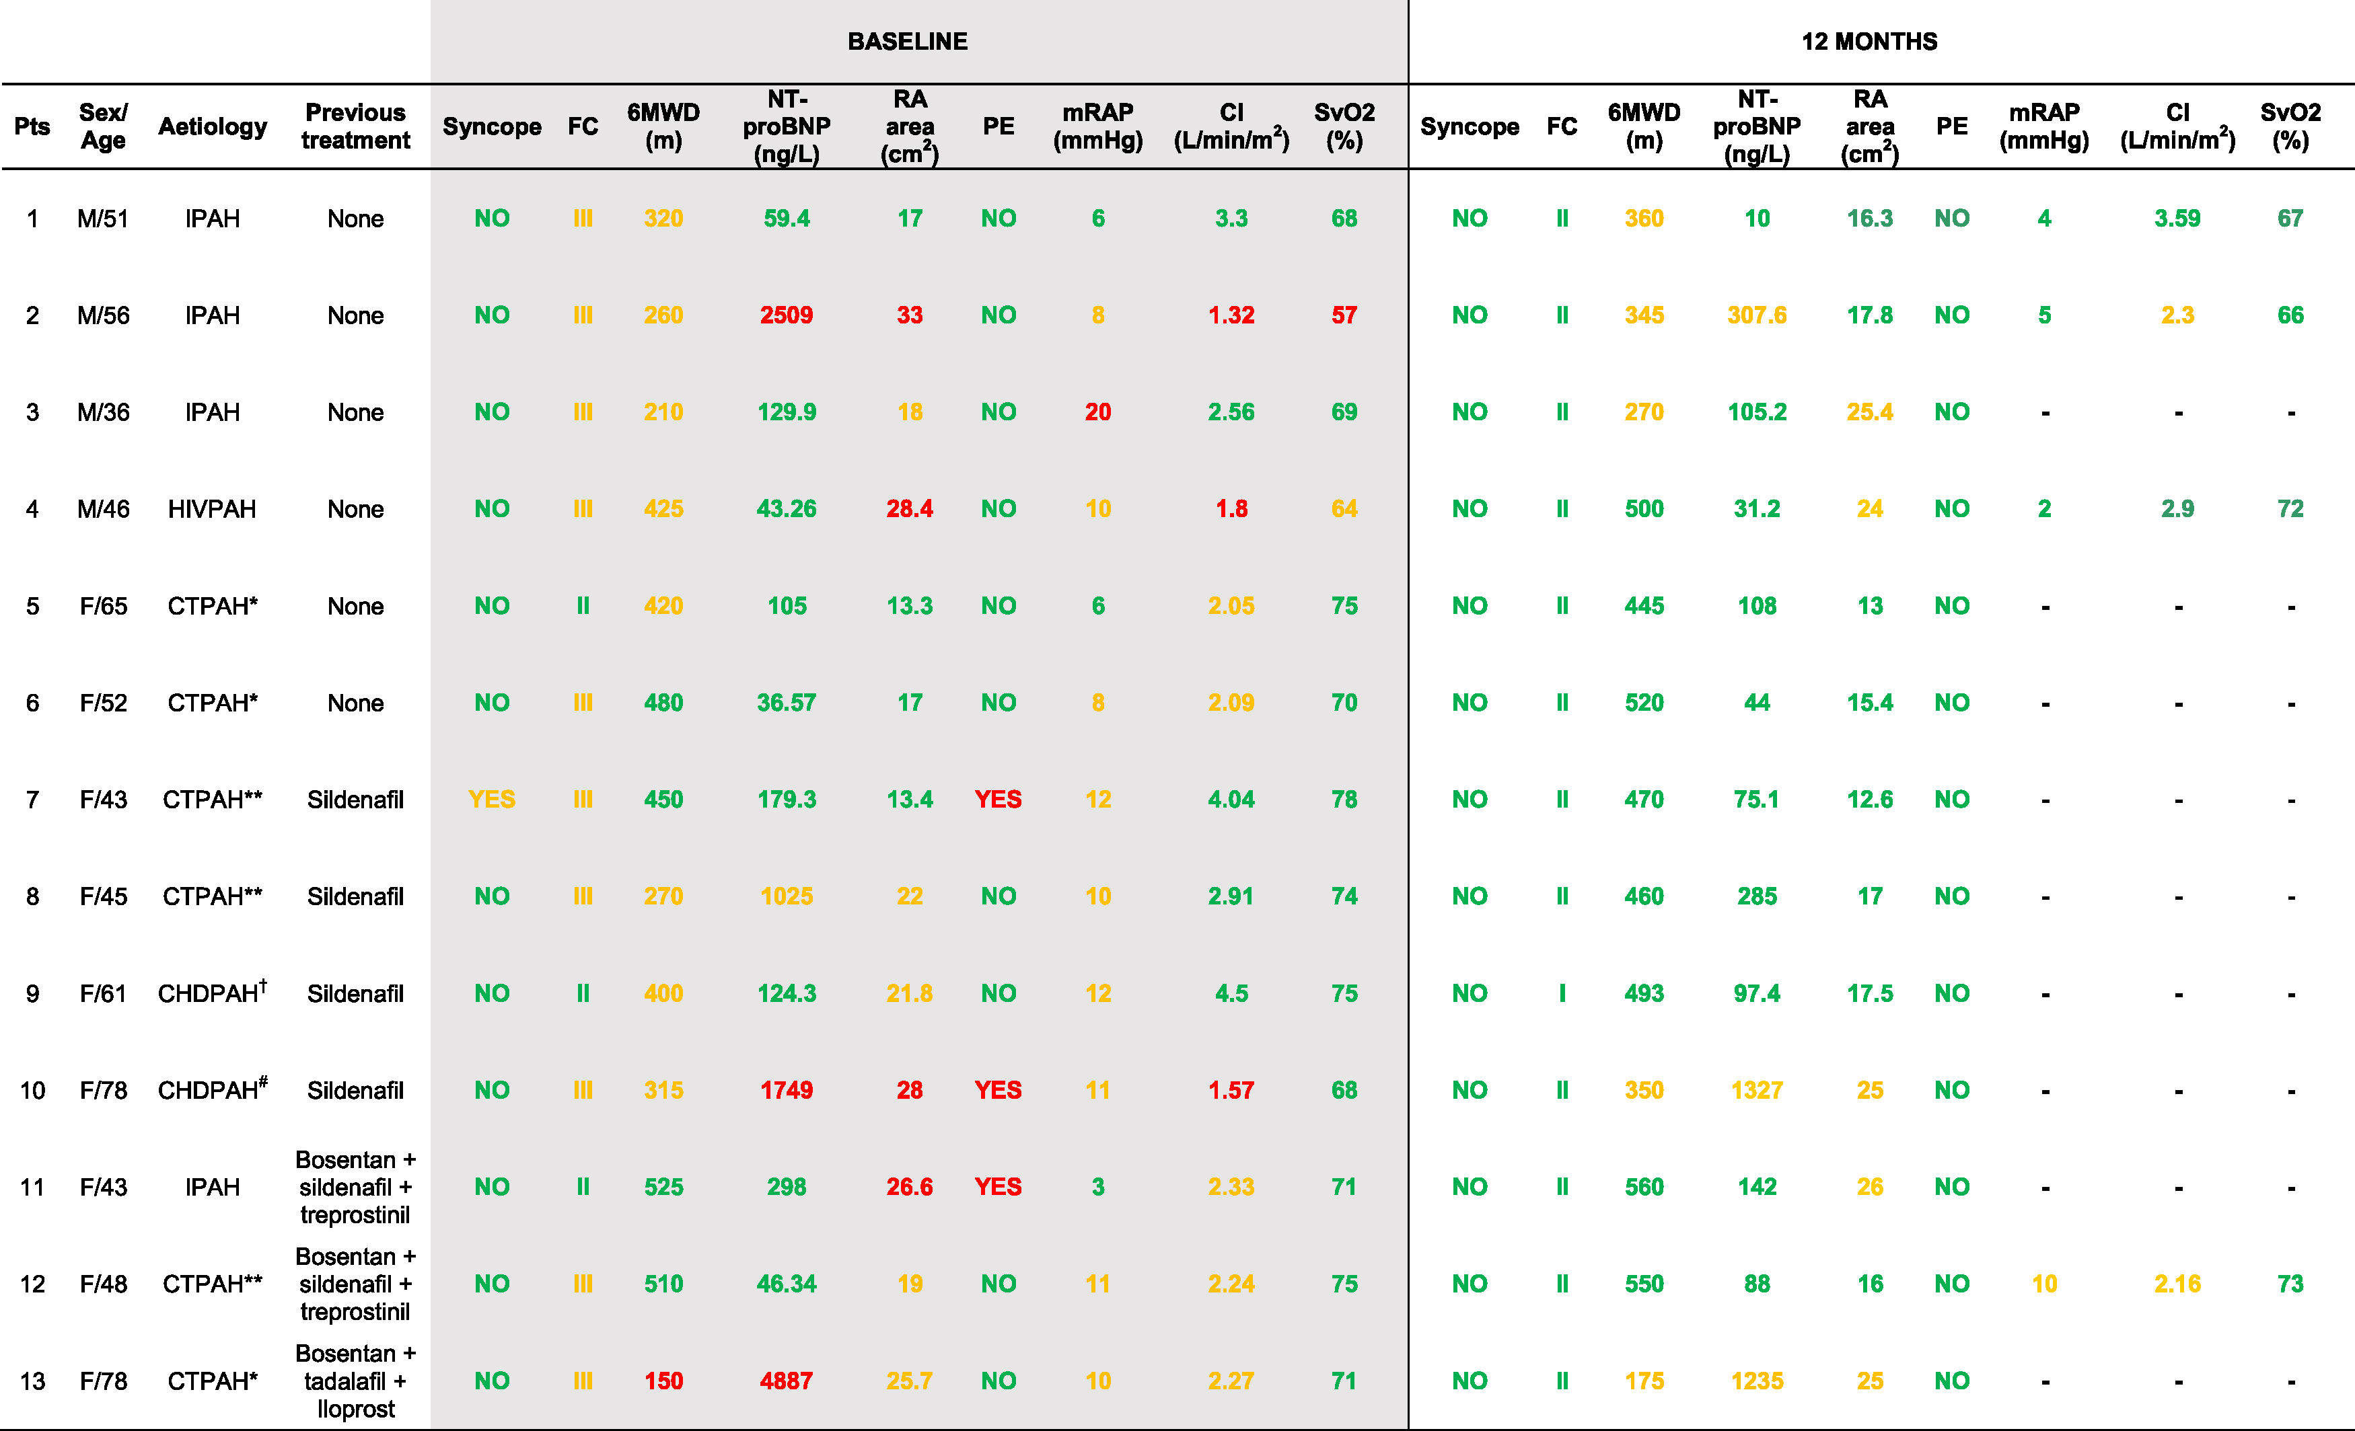Click the HIVPAH aetiology cell
2355x1431 pixels.
click(212, 509)
